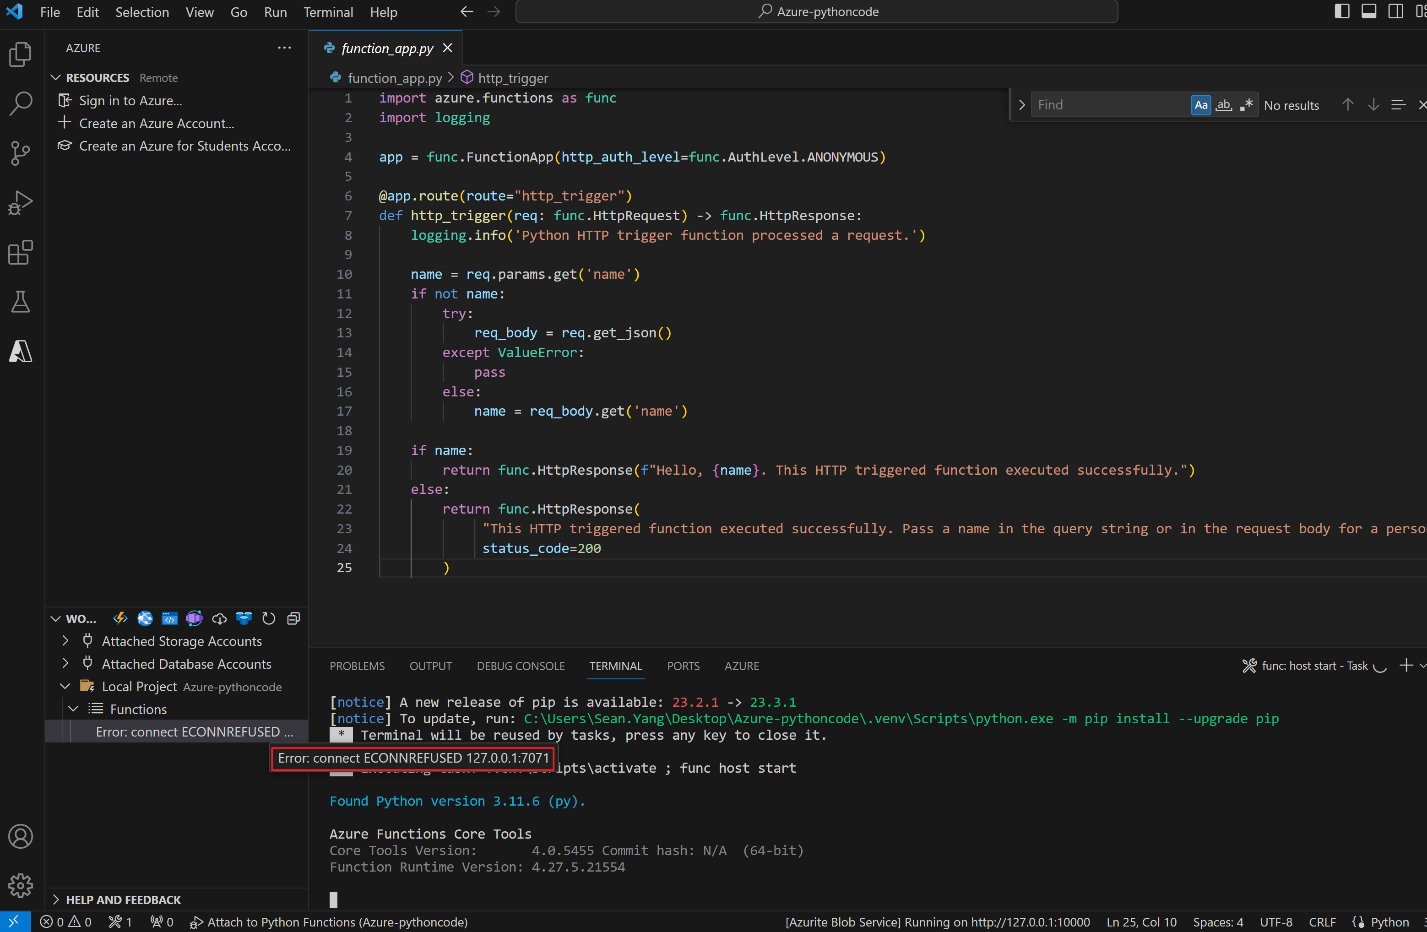Click Create an Azure for Students Account

click(x=184, y=146)
